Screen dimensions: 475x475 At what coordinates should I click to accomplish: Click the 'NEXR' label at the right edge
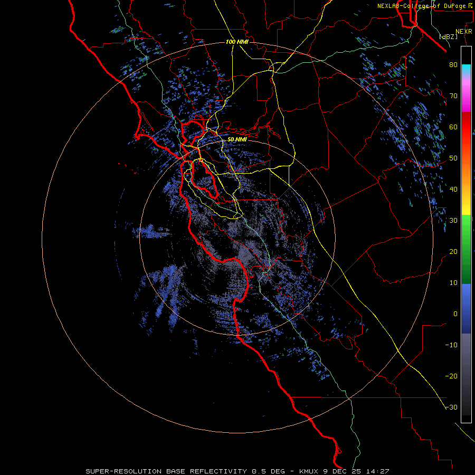click(464, 32)
